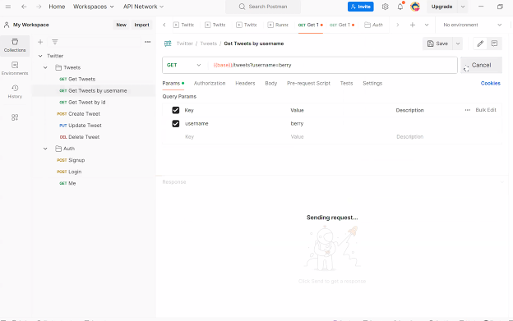Click the Invite button
The width and height of the screenshot is (513, 321).
[x=361, y=7]
